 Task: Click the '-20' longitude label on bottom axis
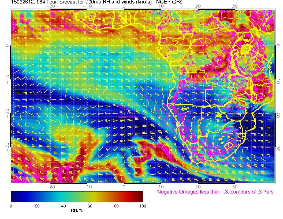point(50,187)
